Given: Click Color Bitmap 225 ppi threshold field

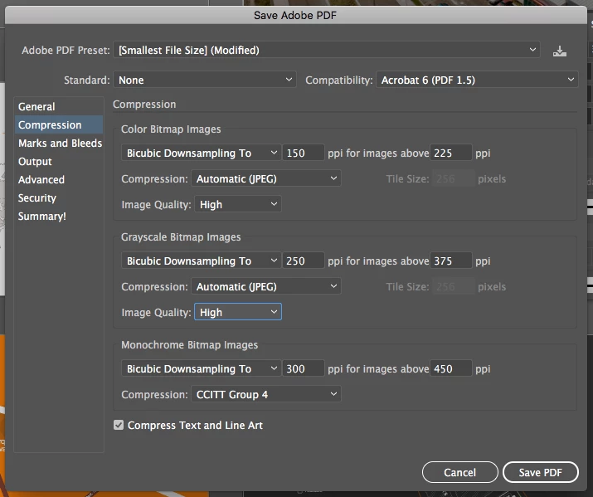Looking at the screenshot, I should (451, 153).
